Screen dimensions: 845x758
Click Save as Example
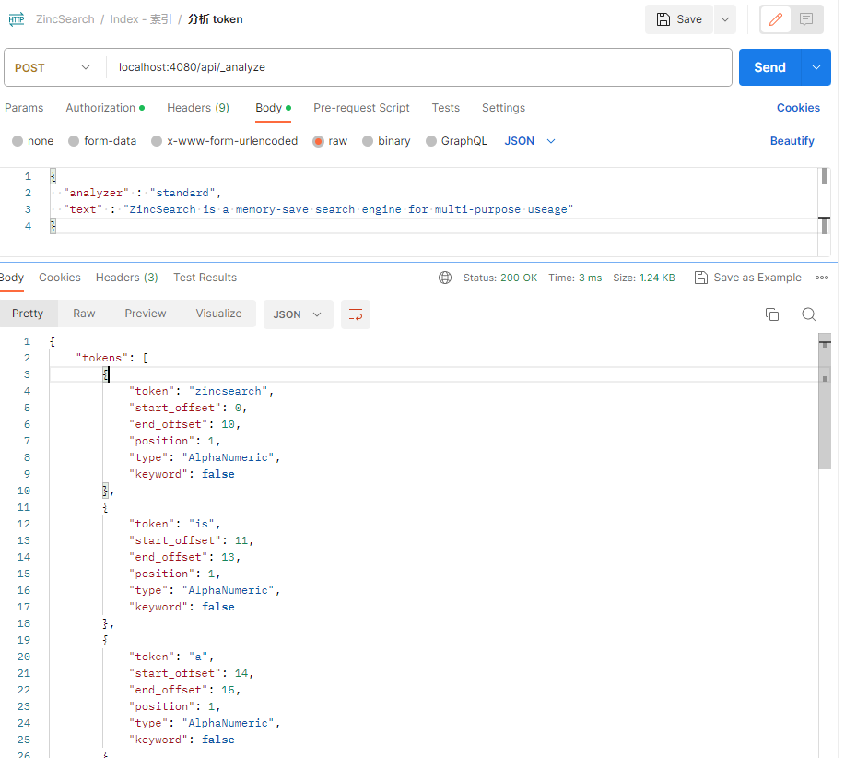pos(748,278)
